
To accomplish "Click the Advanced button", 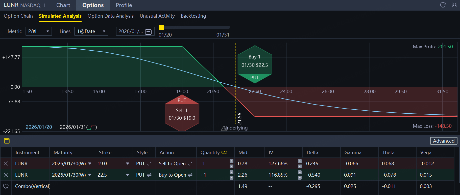I will pos(444,141).
